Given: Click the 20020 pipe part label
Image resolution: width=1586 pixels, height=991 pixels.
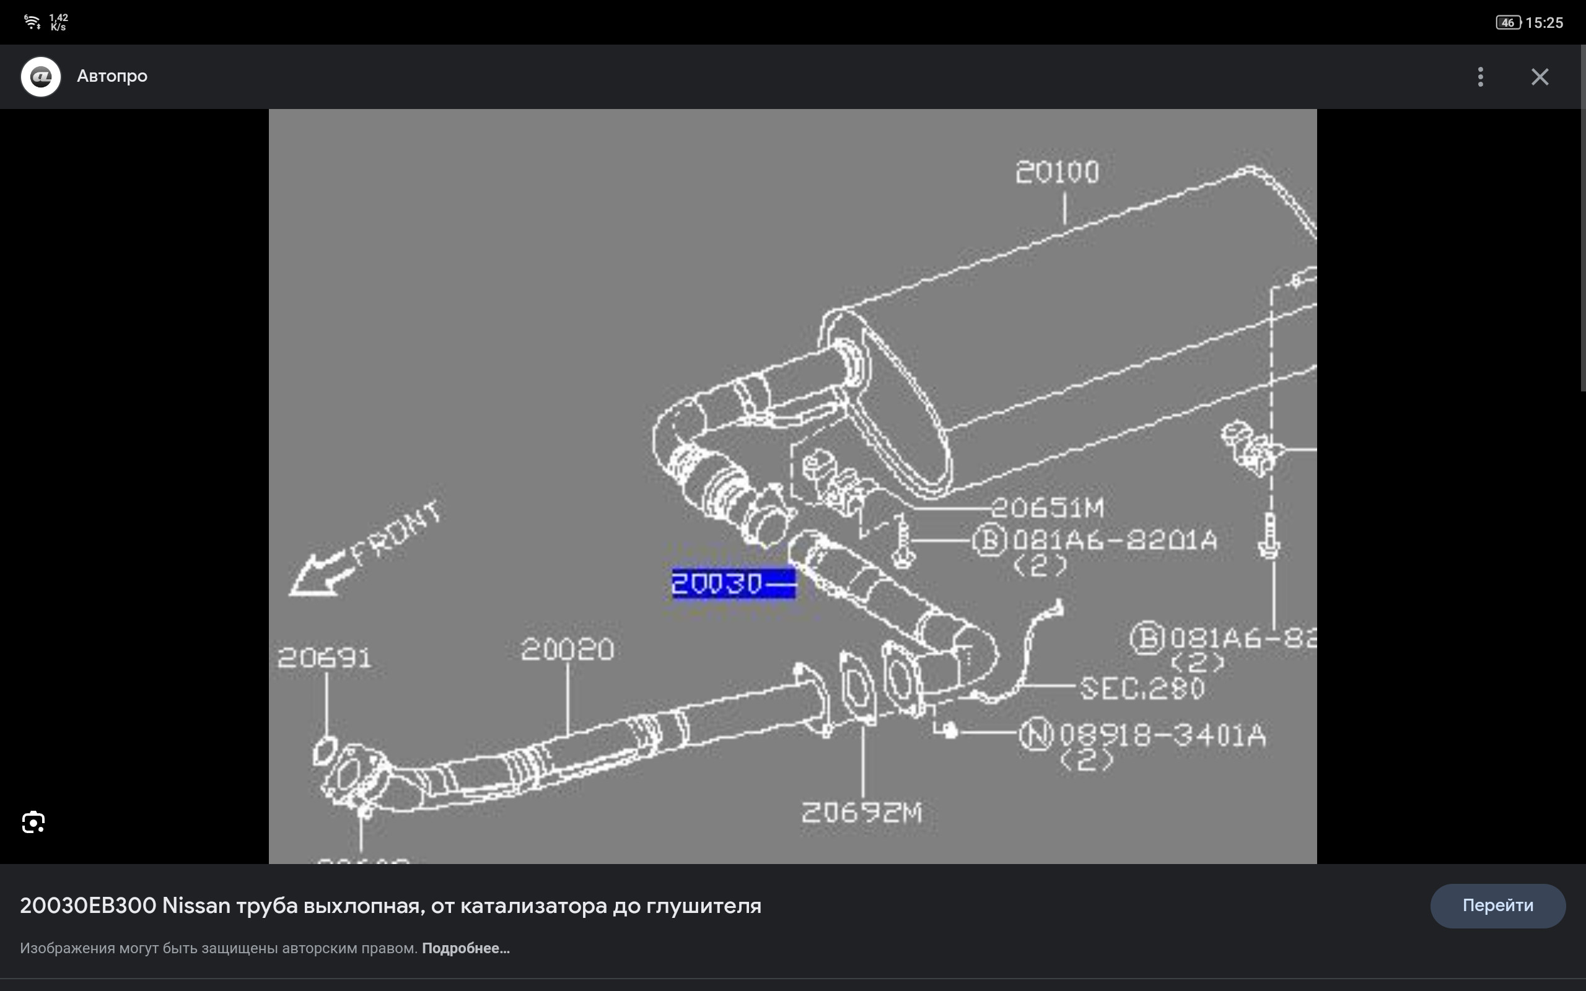Looking at the screenshot, I should pos(567,650).
